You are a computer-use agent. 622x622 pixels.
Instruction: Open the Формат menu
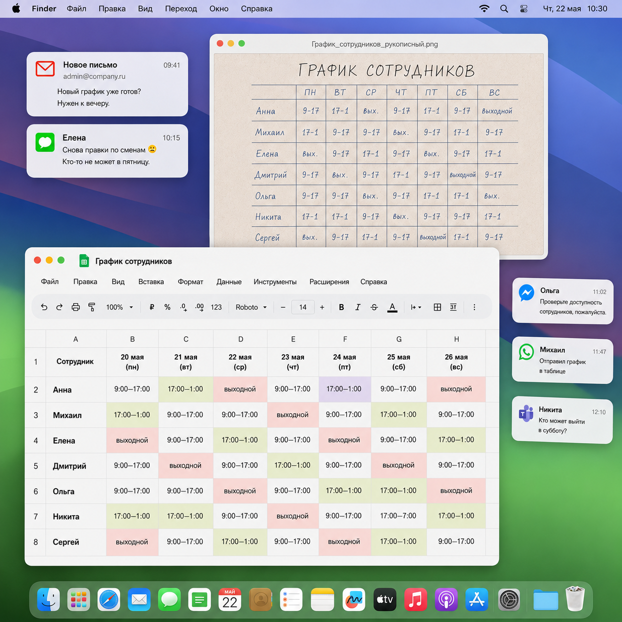(190, 281)
